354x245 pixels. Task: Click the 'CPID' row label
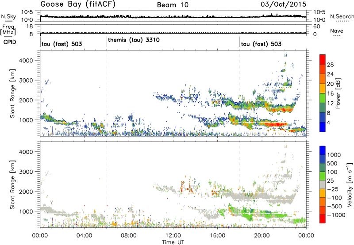point(10,42)
